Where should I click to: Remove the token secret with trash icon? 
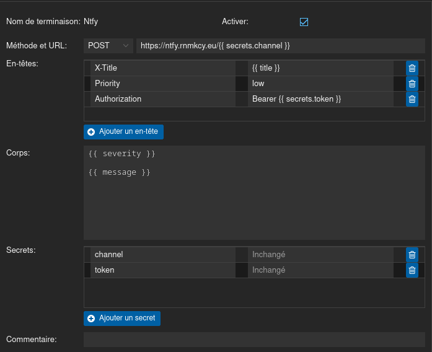[412, 270]
